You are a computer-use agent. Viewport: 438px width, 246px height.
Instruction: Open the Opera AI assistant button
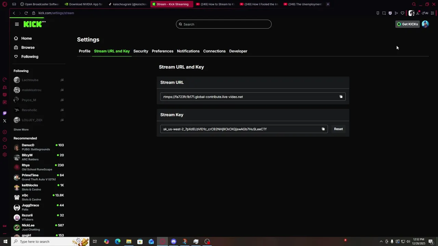425,13
